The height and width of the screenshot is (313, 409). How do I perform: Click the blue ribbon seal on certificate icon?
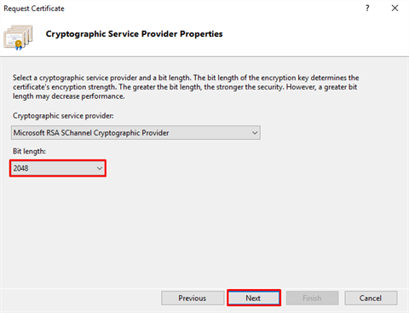coord(19,45)
